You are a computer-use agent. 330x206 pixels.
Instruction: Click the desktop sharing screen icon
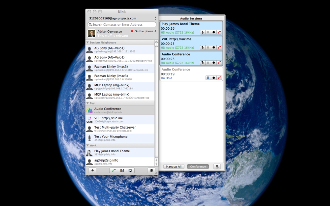130,170
